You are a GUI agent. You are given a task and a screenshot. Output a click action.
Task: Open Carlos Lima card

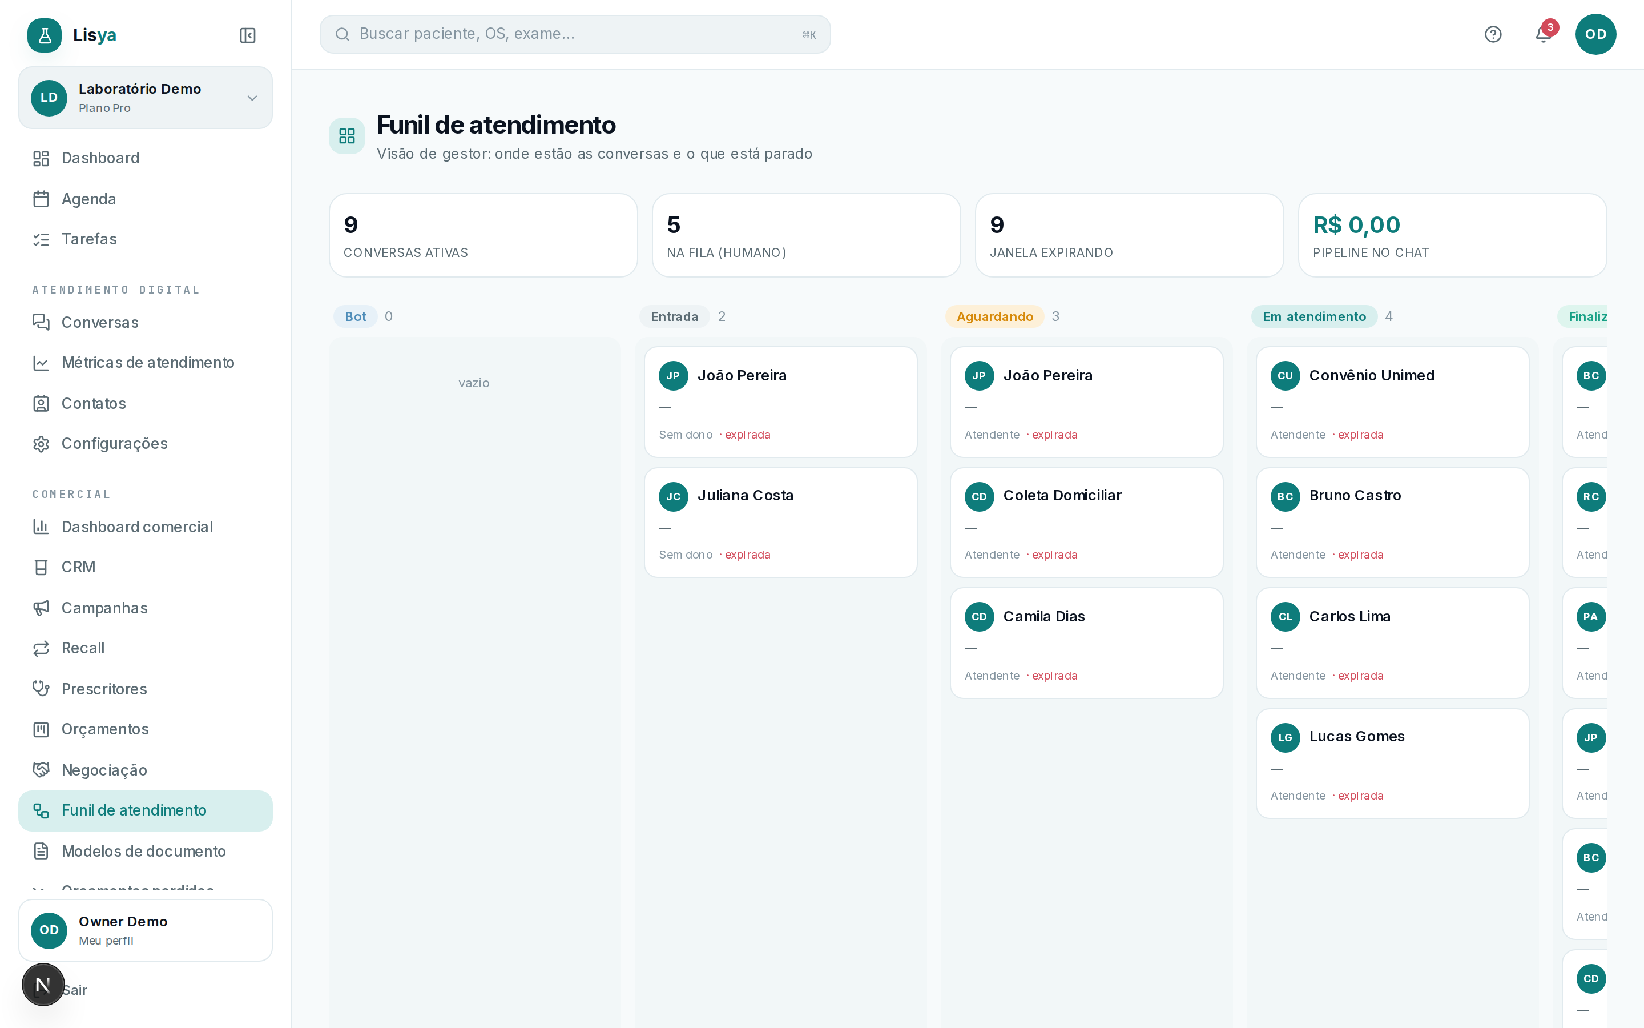[x=1392, y=643]
